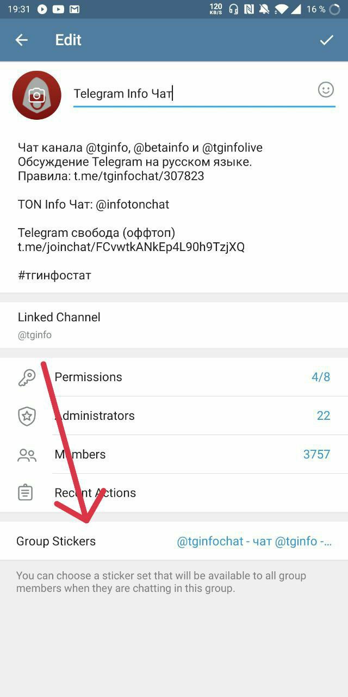The image size is (348, 697).
Task: Open the emoji picker smiley icon
Action: coord(326,90)
